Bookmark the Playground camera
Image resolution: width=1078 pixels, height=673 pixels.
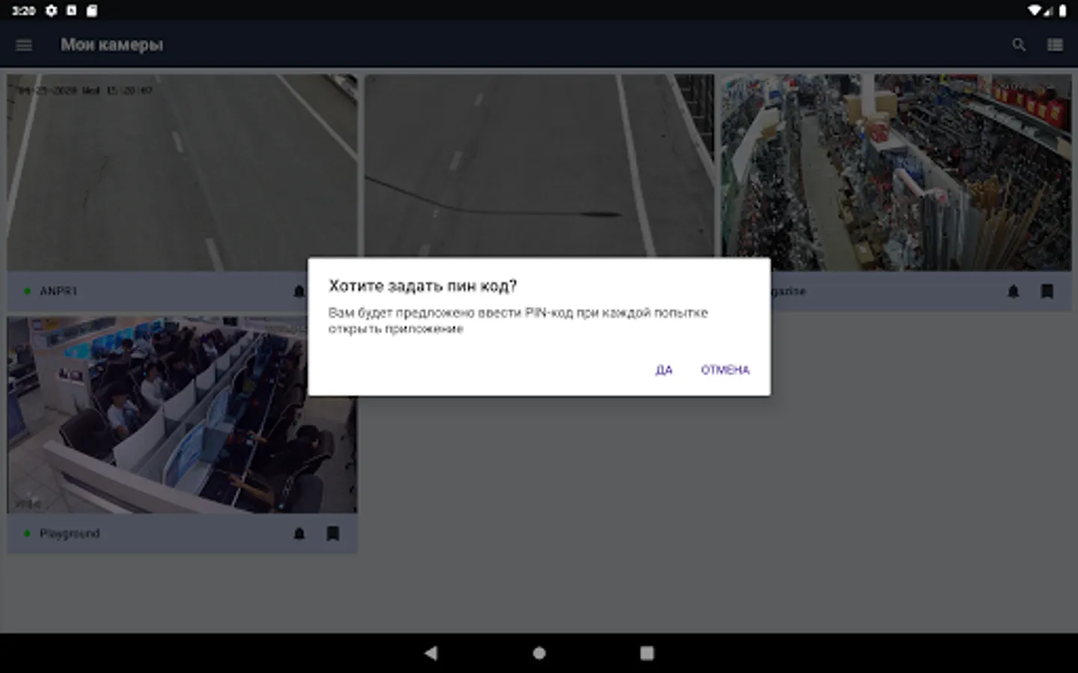click(x=333, y=533)
